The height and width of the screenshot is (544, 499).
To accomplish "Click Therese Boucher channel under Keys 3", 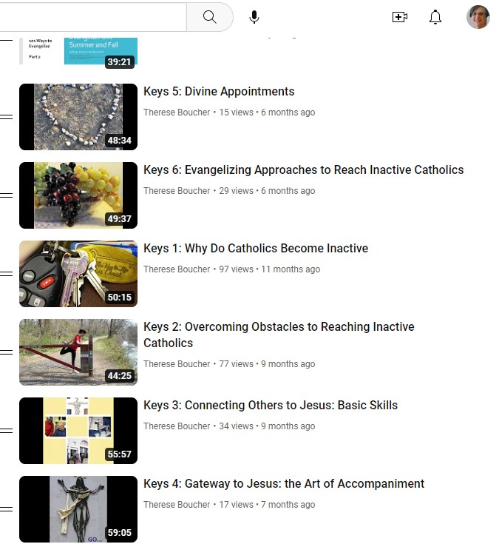I will click(177, 426).
